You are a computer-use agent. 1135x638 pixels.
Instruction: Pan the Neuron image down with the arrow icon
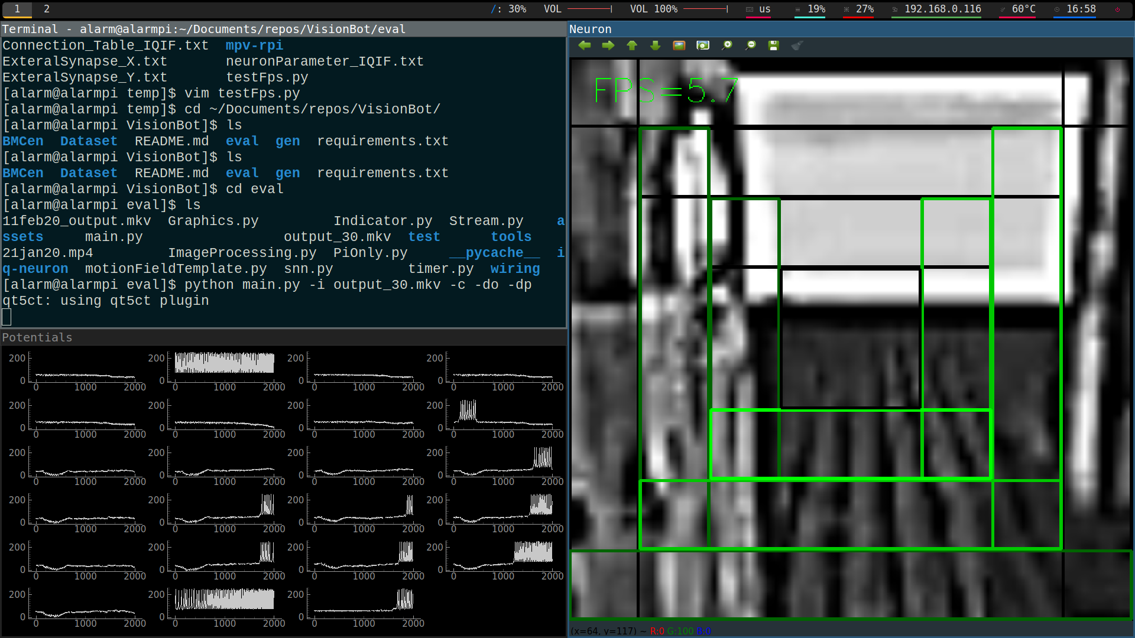tap(655, 45)
